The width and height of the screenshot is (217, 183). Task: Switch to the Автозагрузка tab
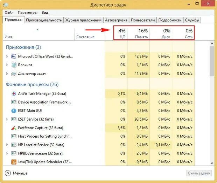116,20
